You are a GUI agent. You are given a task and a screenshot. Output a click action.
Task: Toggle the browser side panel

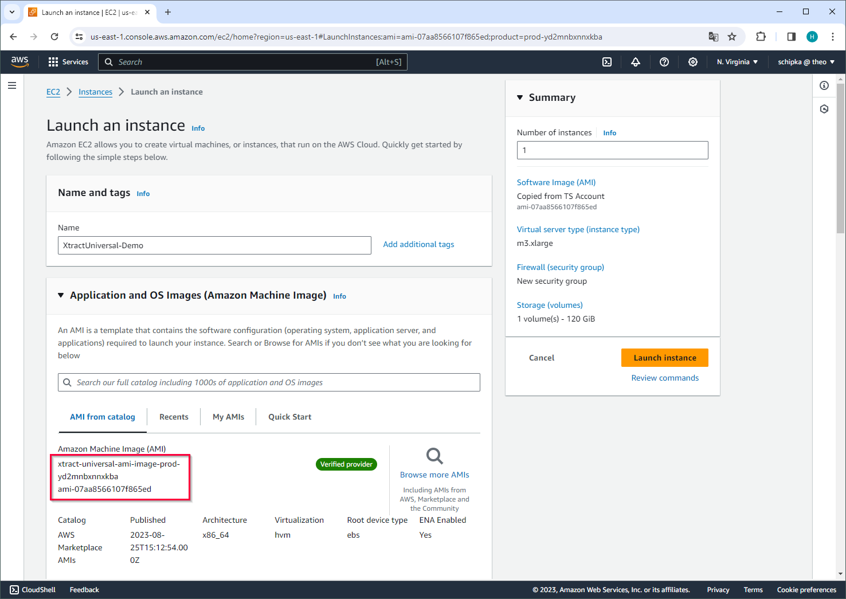point(792,37)
